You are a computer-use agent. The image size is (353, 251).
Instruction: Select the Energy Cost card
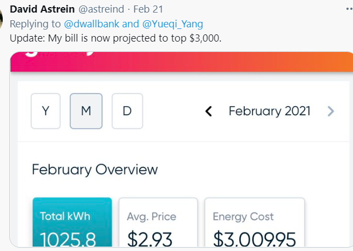coord(254,224)
